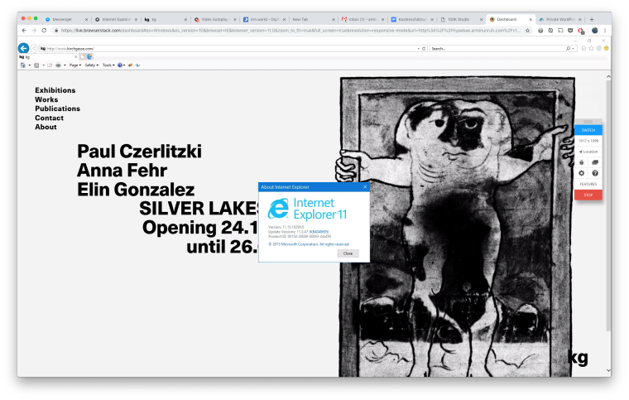Close the About Internet Explorer dialog button
Viewport: 629px width, 400px height.
point(348,253)
